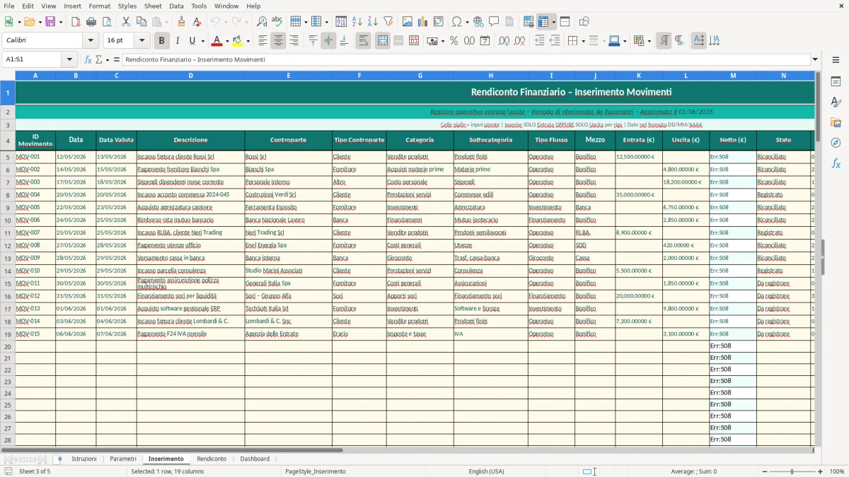Click column header D

[191, 75]
